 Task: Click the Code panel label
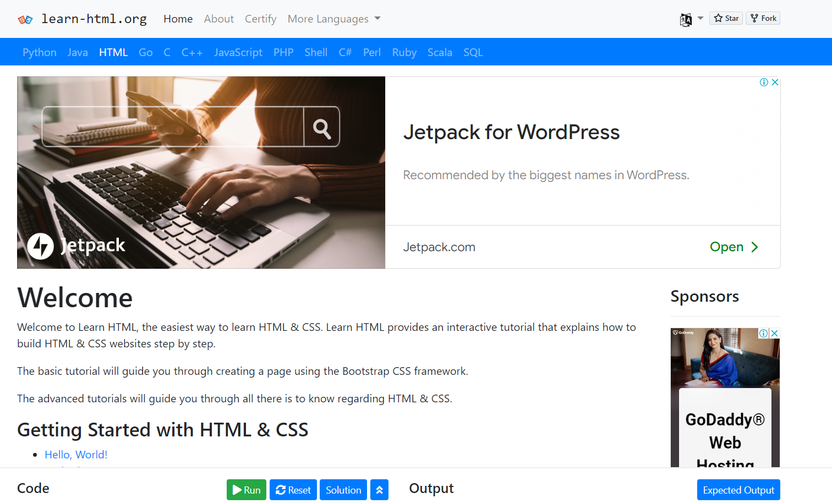coord(33,489)
